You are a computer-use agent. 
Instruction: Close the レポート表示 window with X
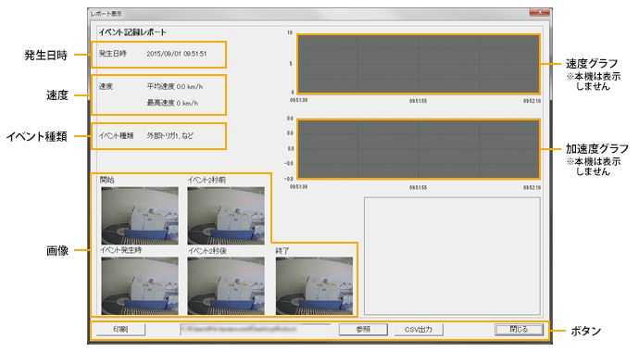540,12
